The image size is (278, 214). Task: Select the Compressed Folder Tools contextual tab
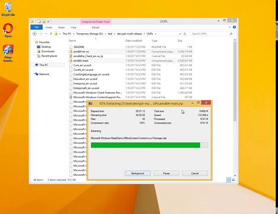pos(96,22)
